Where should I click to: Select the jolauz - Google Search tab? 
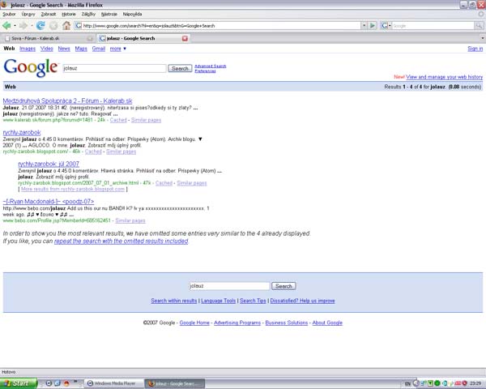[x=143, y=38]
